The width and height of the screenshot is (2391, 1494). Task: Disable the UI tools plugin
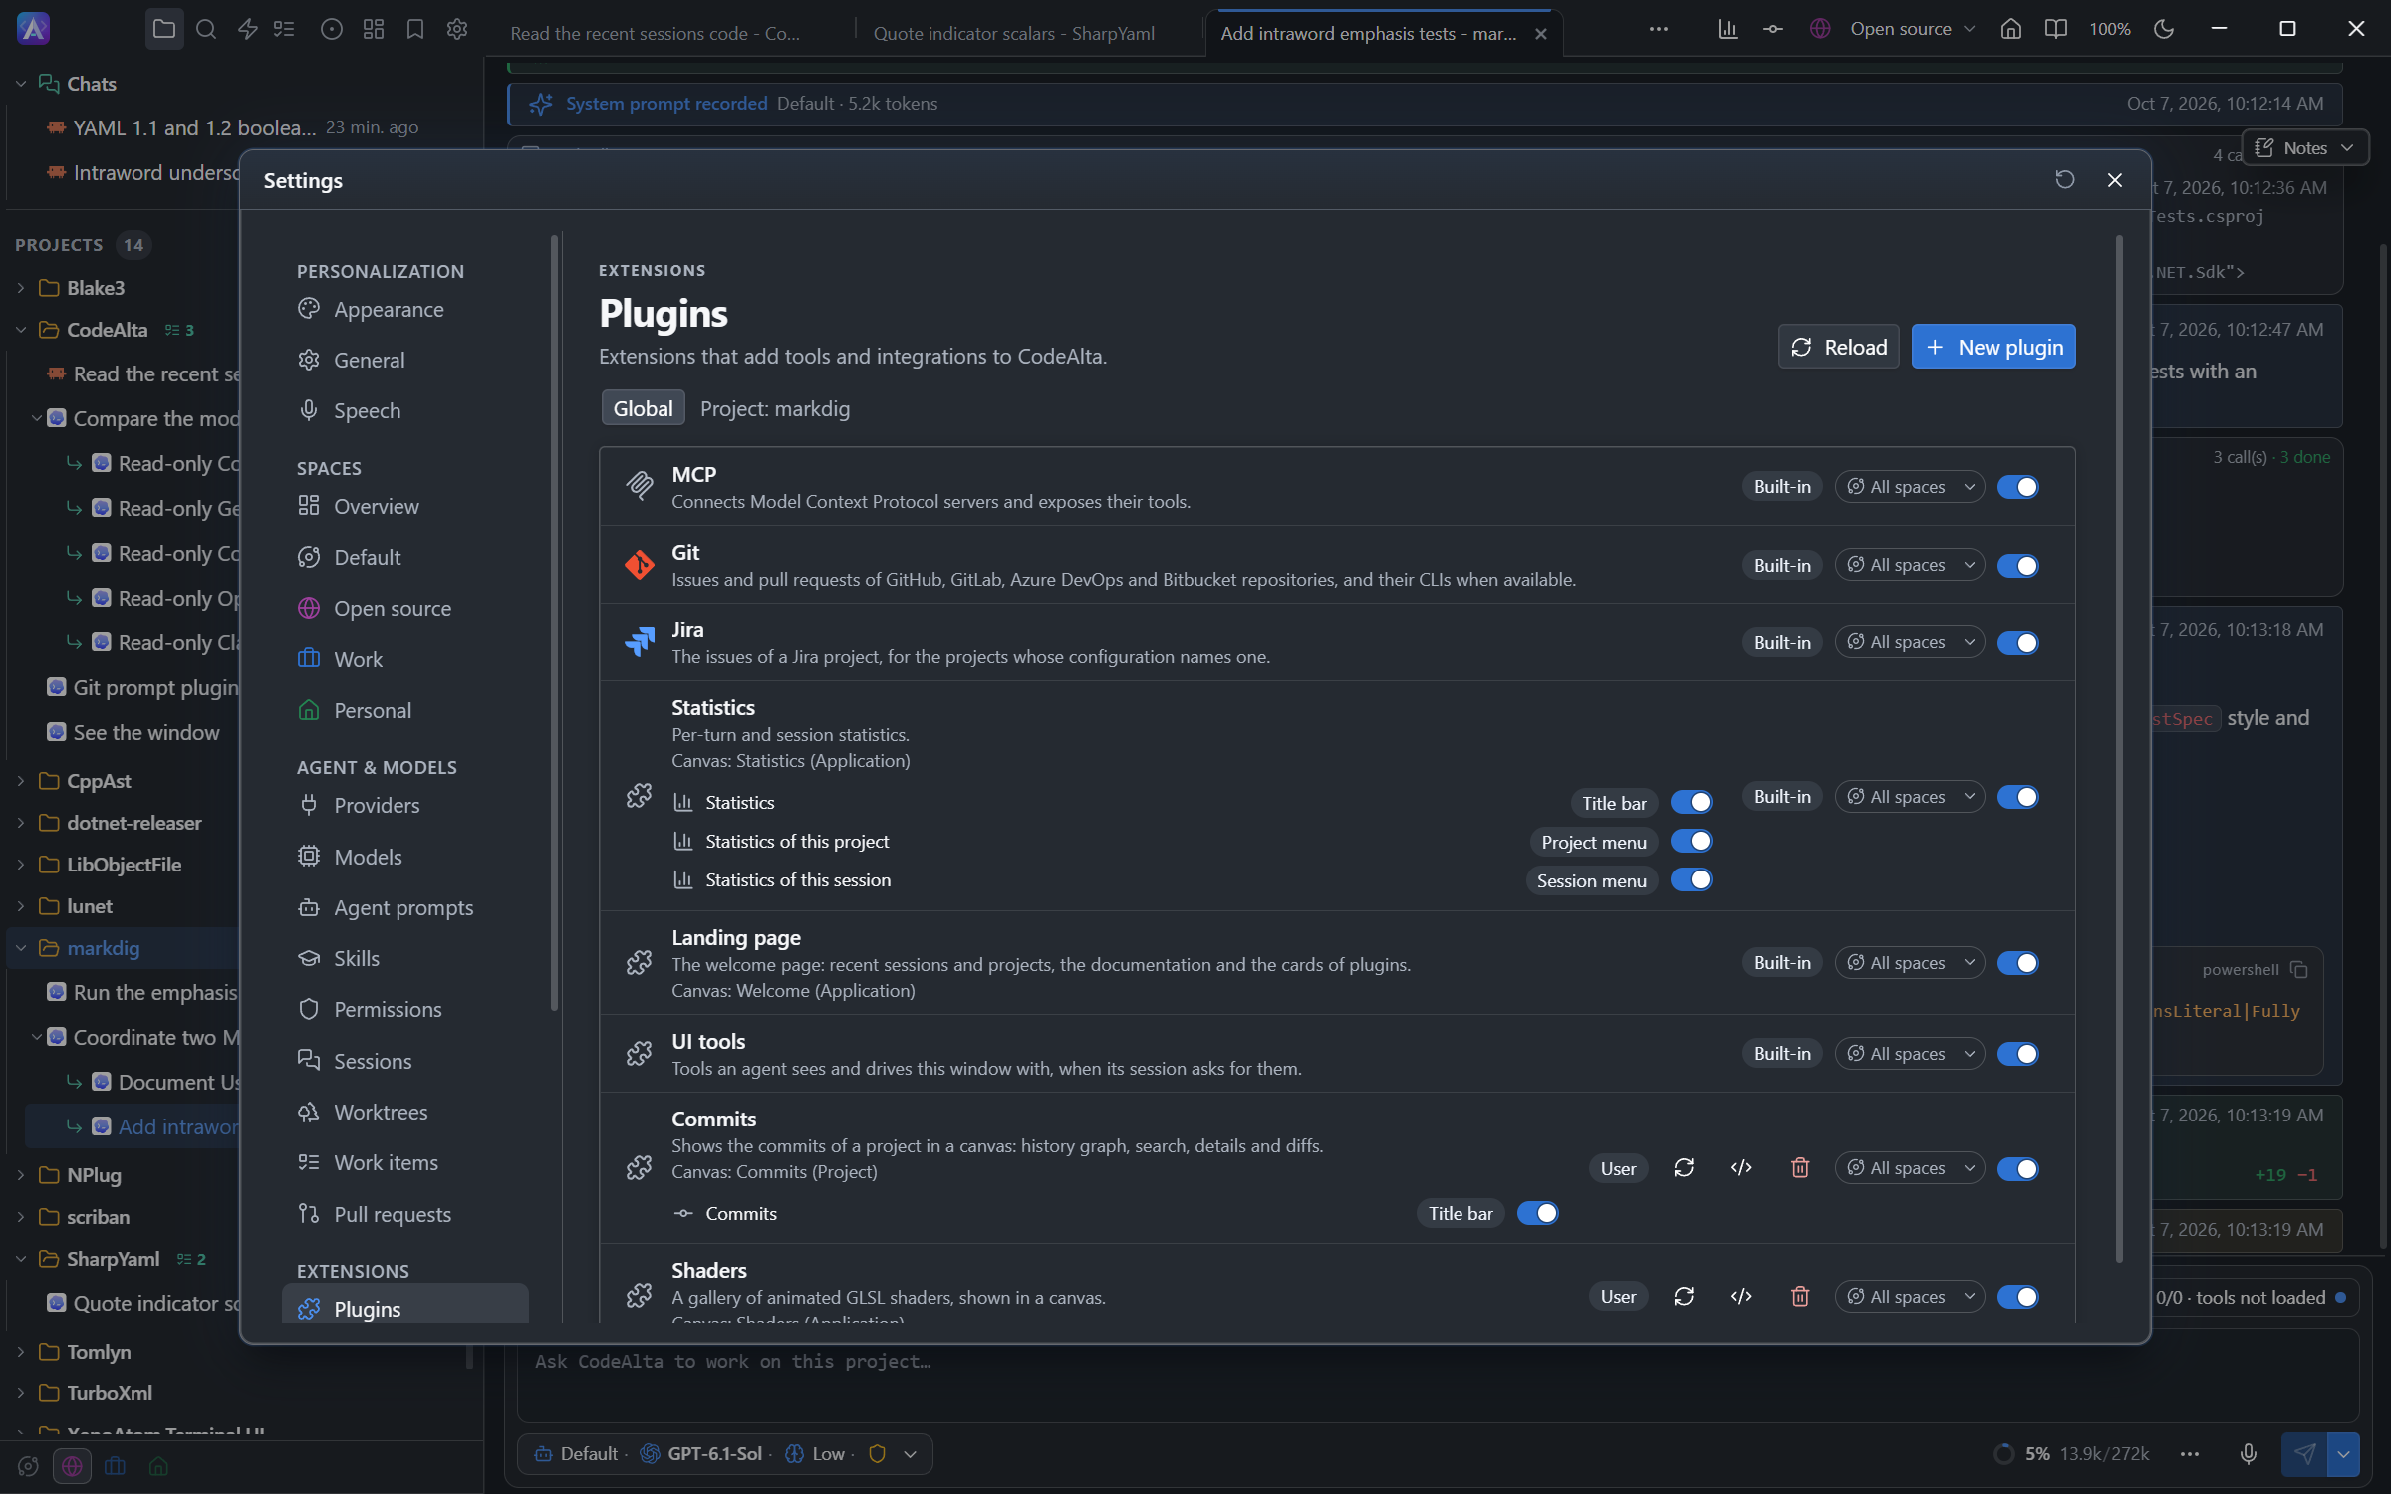click(x=2018, y=1054)
